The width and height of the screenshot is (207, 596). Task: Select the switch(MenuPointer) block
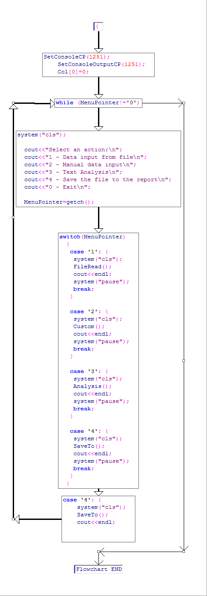pyautogui.click(x=98, y=360)
